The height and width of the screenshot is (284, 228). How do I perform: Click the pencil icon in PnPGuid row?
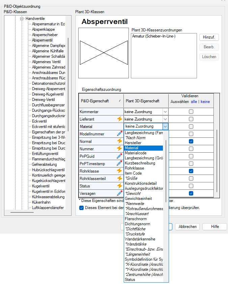120,156
